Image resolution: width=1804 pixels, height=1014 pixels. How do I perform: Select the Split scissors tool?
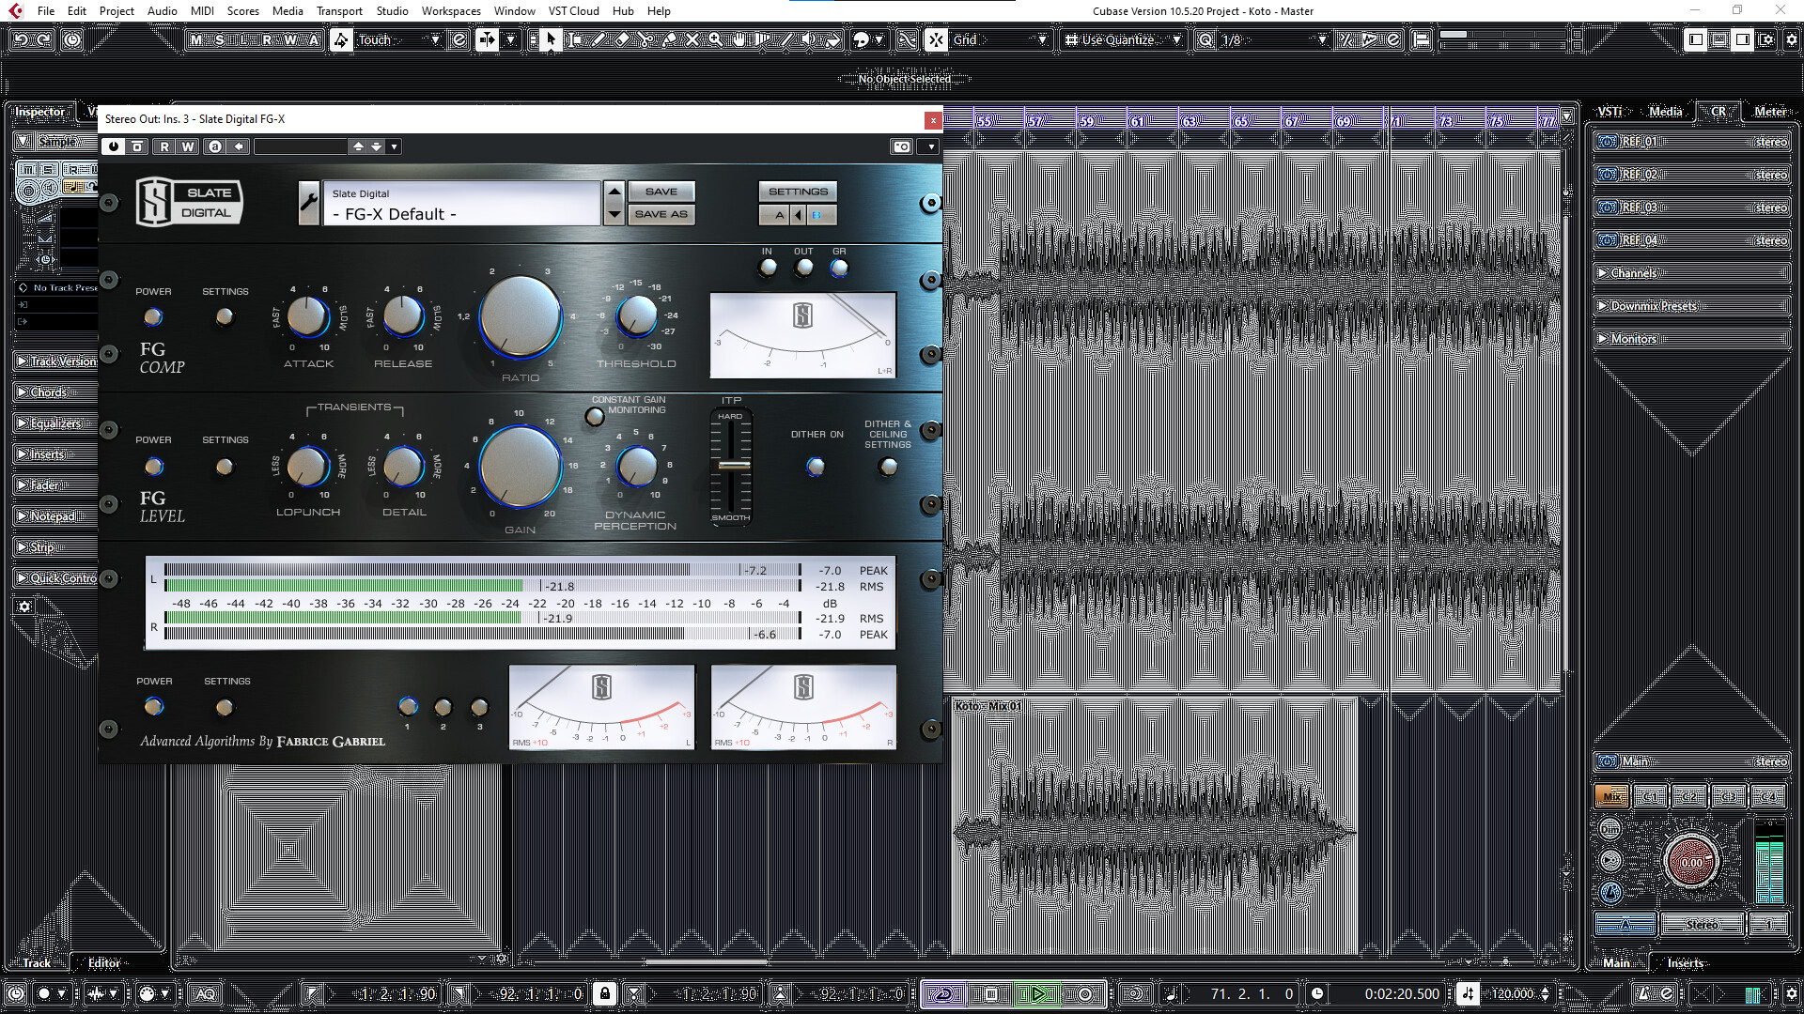click(x=645, y=39)
